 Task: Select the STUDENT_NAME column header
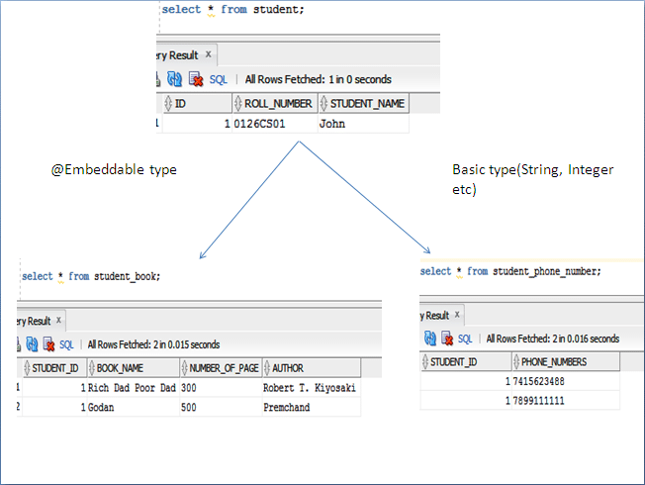click(x=367, y=103)
